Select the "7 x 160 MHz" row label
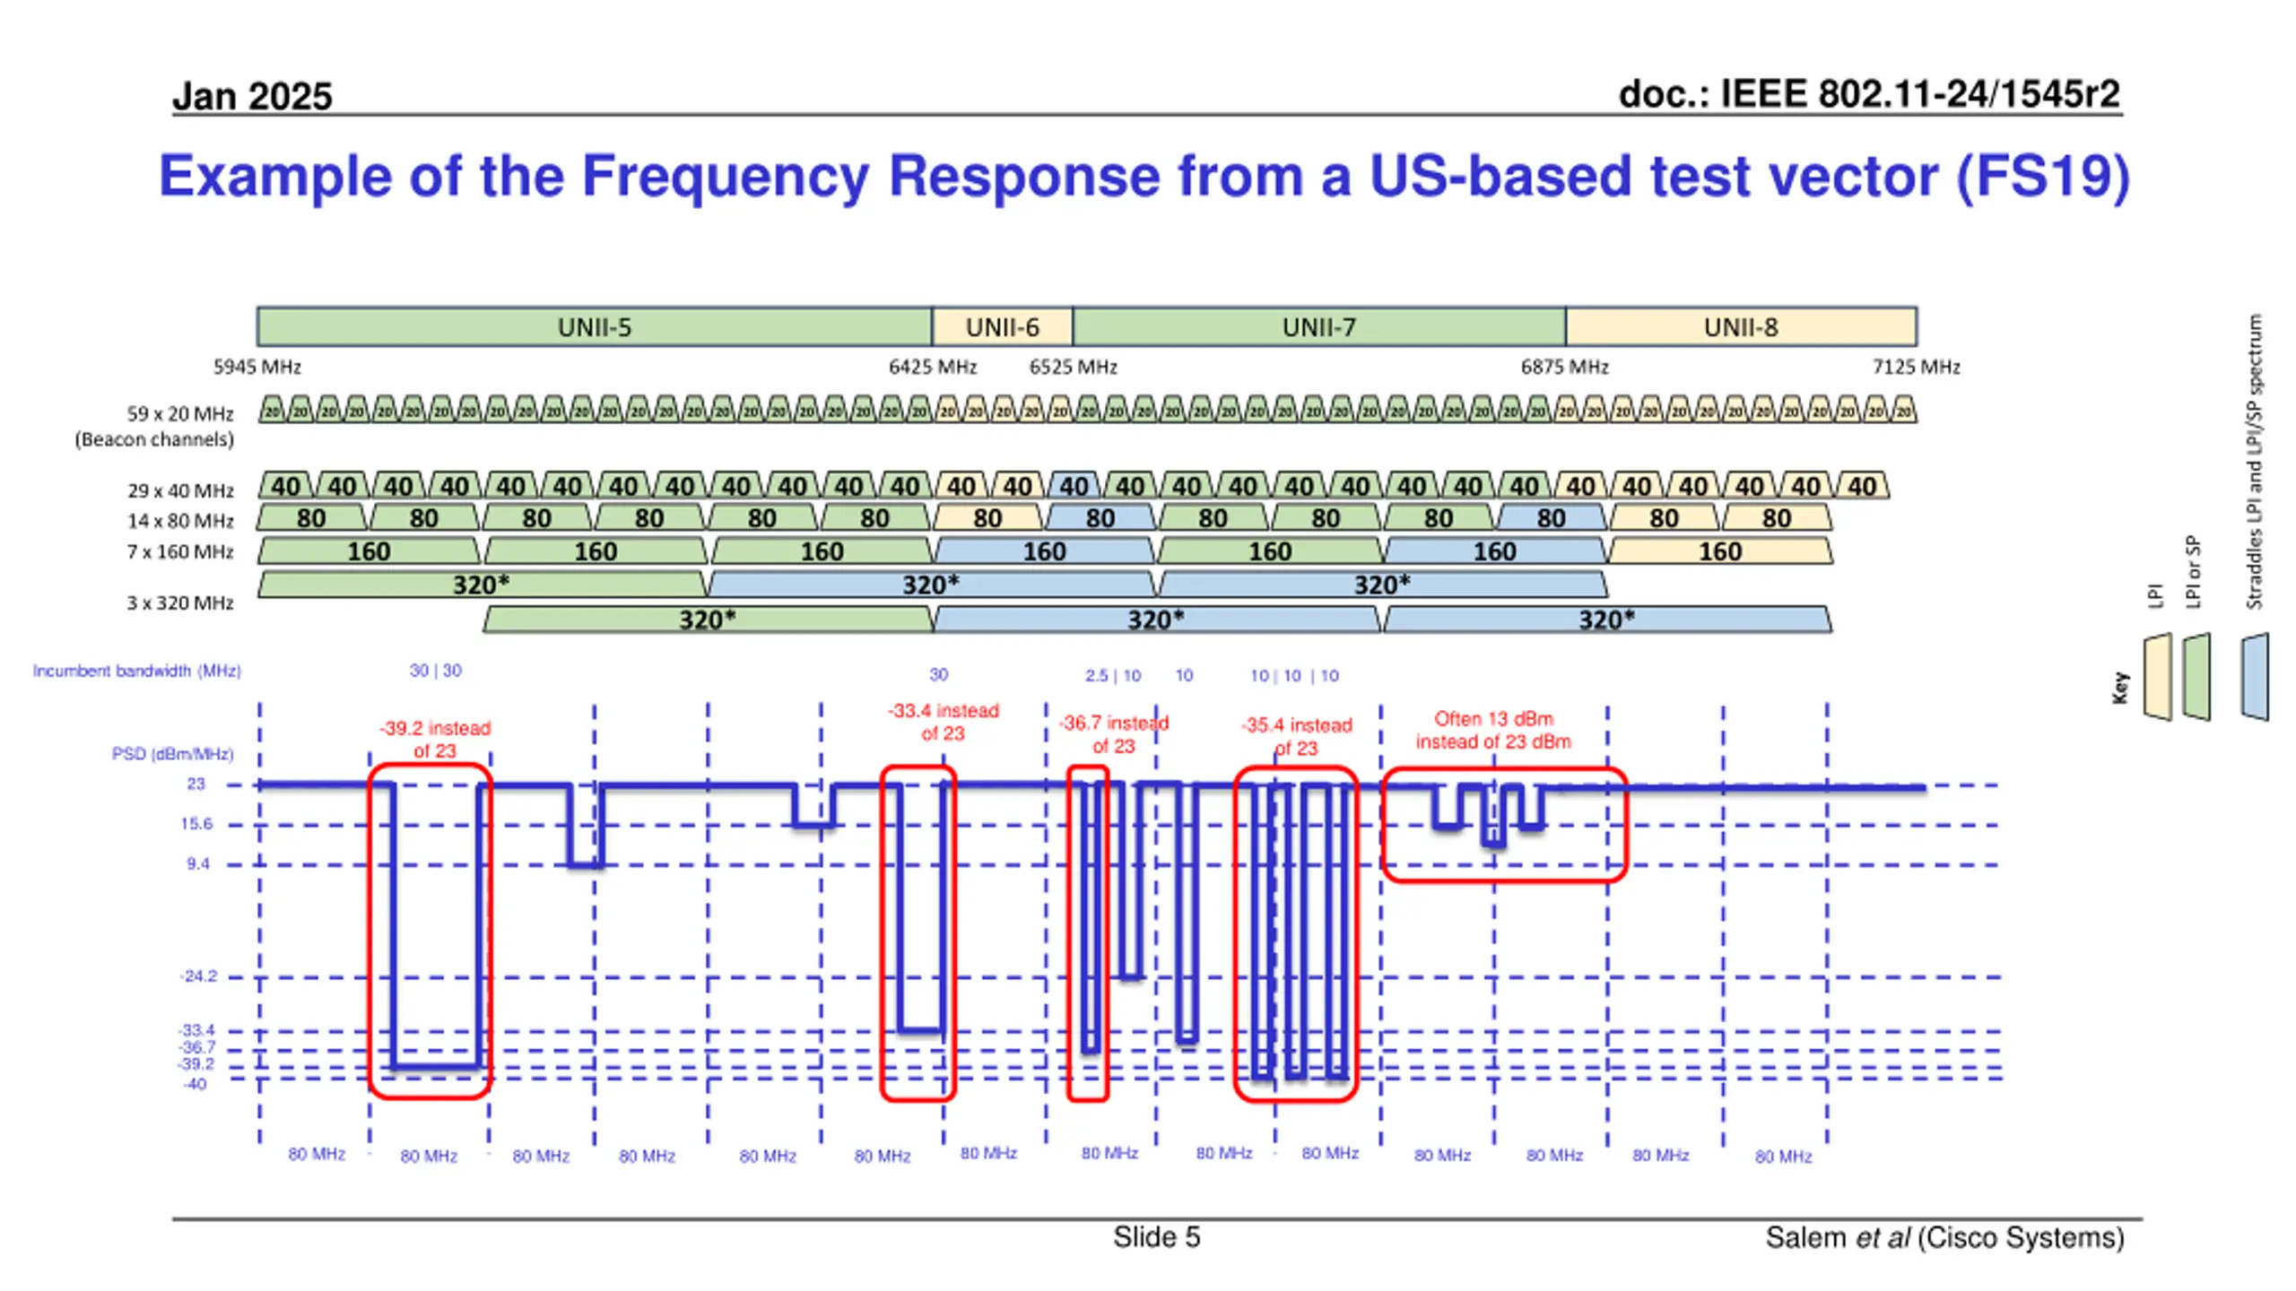The image size is (2296, 1291). (180, 551)
